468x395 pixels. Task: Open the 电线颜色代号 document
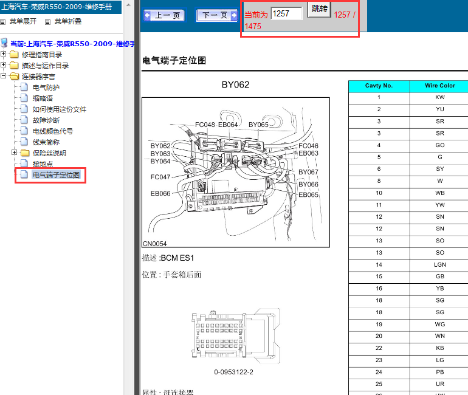point(53,131)
